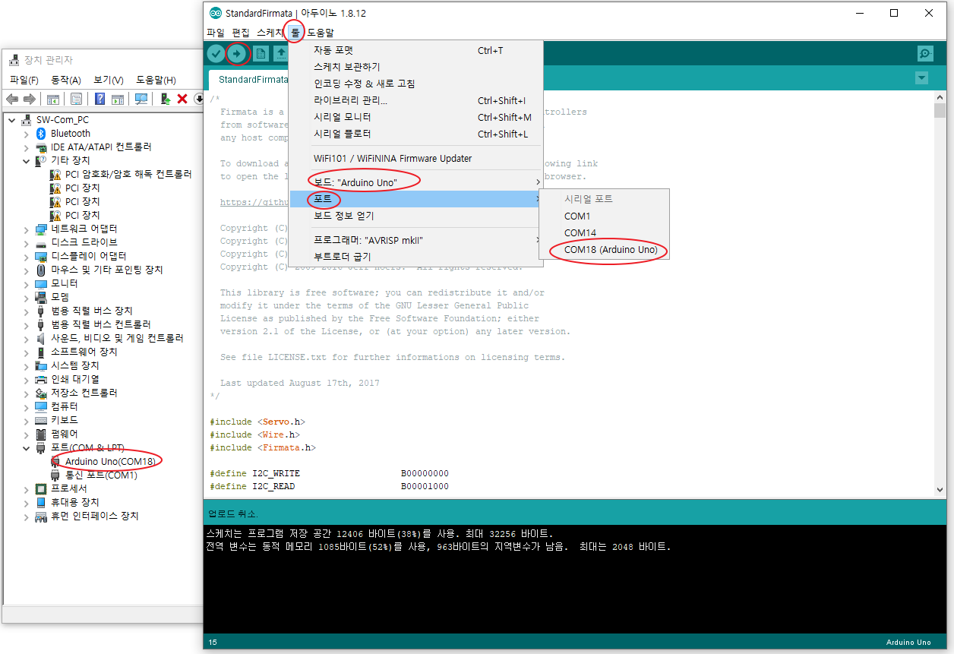The height and width of the screenshot is (654, 954).
Task: Click the 모니터 monitor icon in tree
Action: 41,283
